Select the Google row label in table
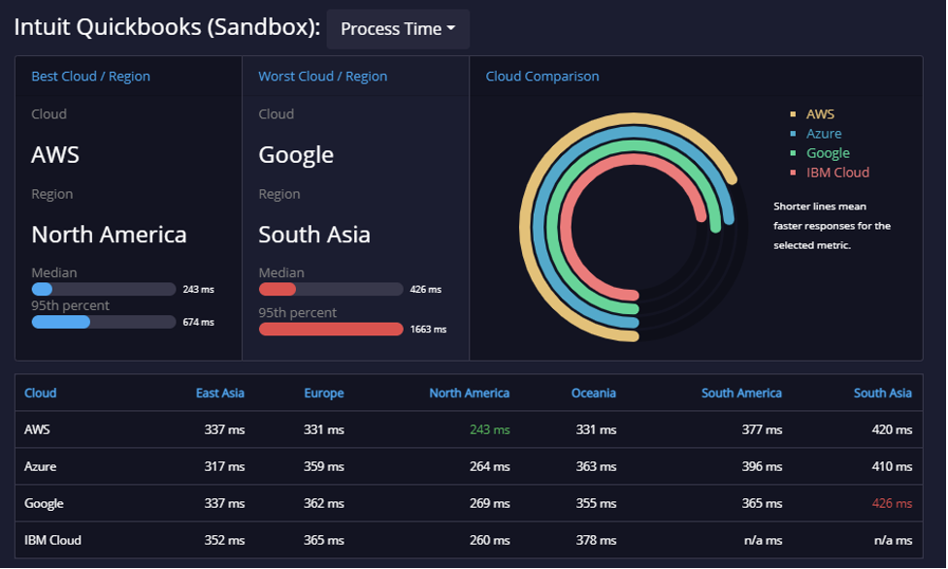Screen dimensions: 948x569 click(44, 503)
